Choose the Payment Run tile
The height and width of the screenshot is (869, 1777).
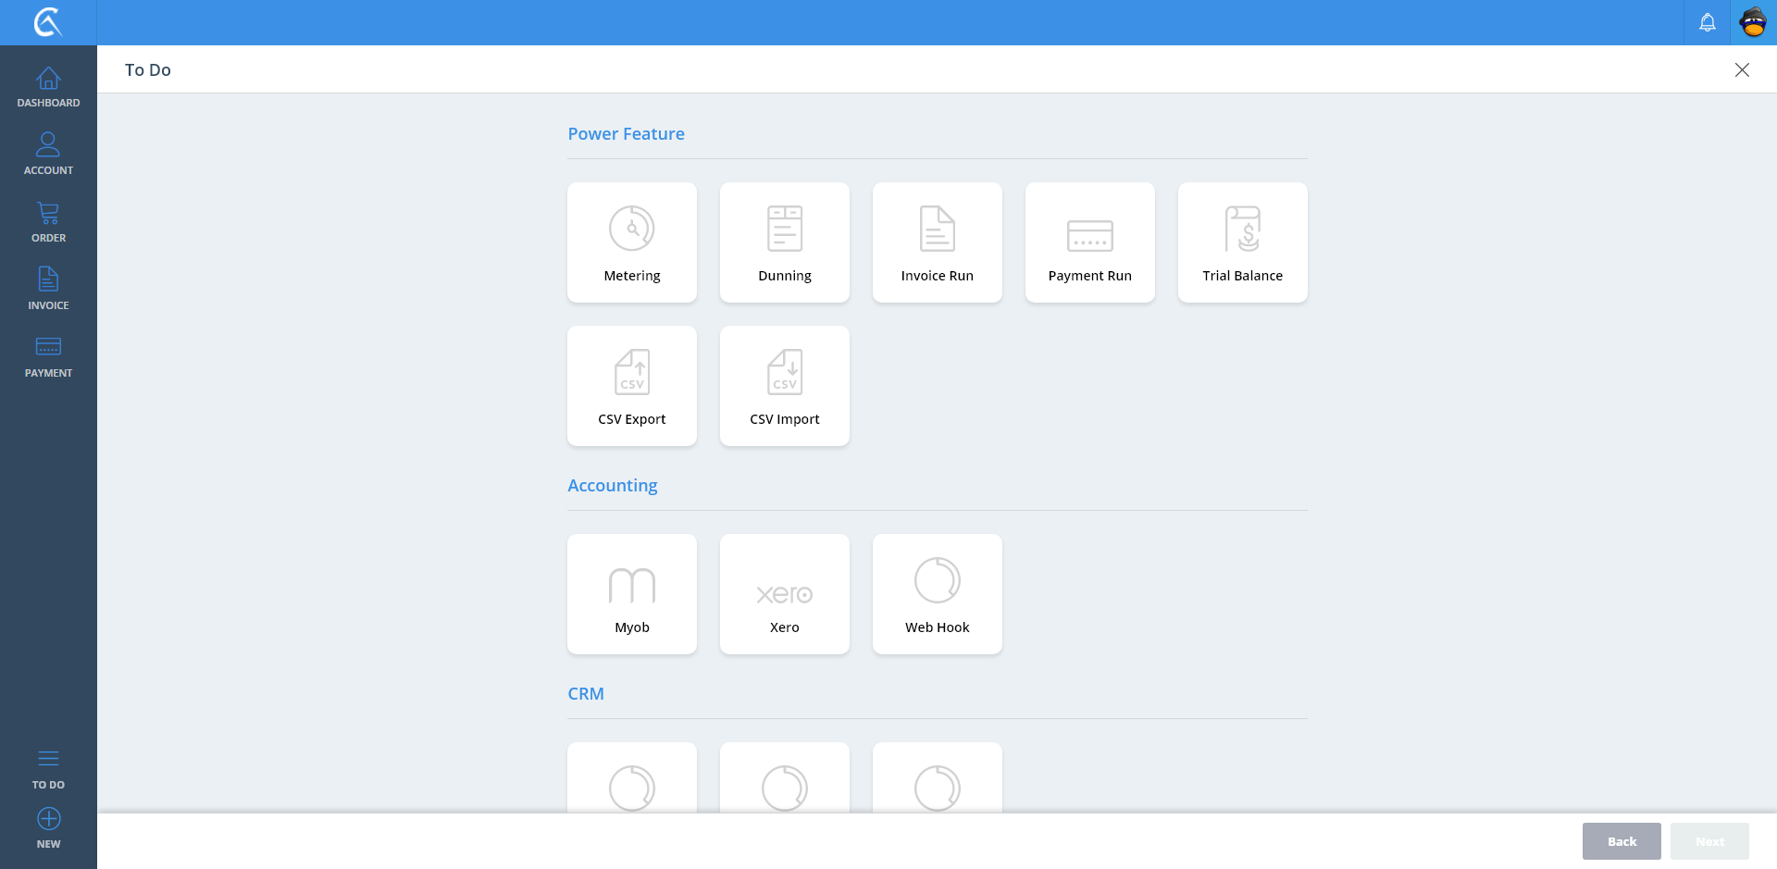1089,242
